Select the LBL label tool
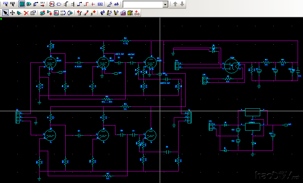Viewport: 303px width, 183px height. pos(100,4)
